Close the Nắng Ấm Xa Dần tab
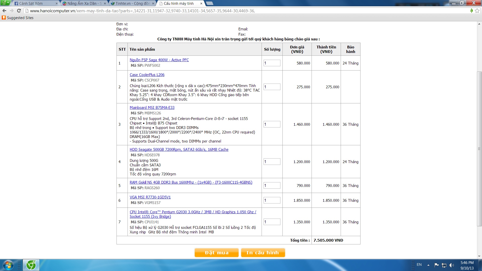 (105, 4)
